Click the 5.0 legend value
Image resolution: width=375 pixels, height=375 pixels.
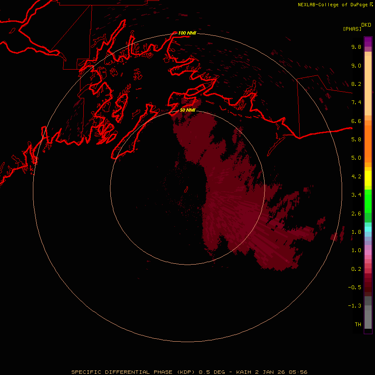(356, 158)
